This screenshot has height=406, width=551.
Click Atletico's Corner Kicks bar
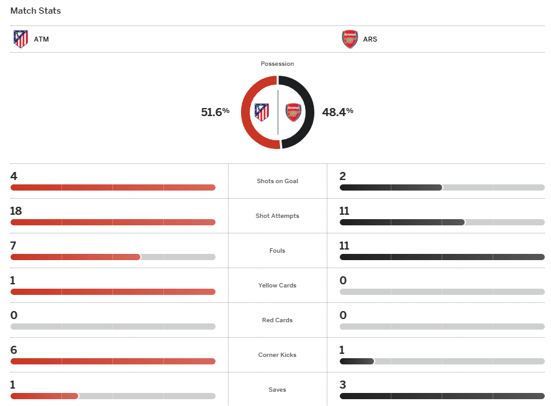click(x=112, y=361)
